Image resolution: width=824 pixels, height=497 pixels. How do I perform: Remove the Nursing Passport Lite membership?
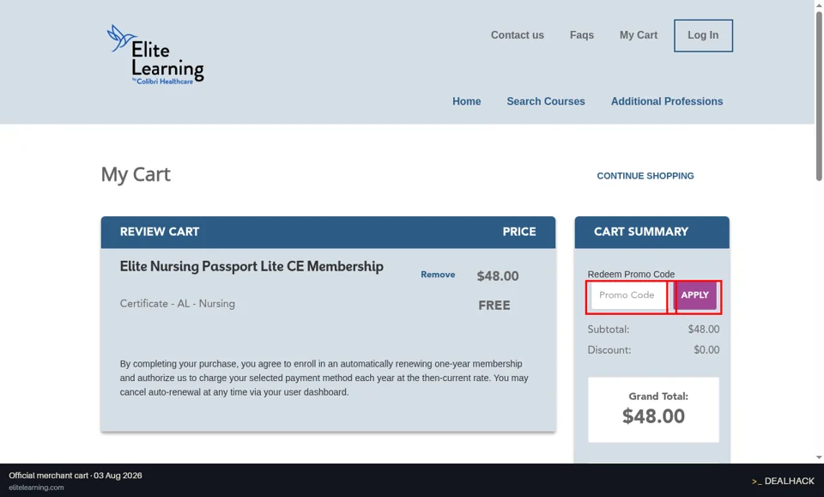coord(438,274)
